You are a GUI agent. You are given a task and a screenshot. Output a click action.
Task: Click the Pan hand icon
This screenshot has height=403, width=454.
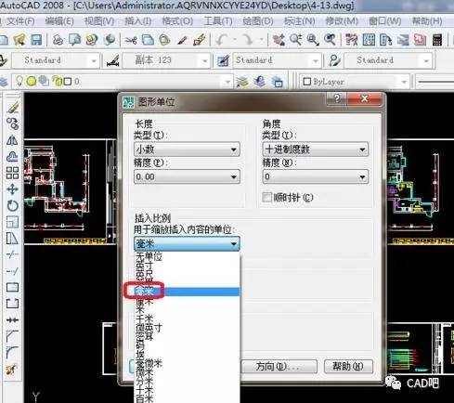(x=279, y=40)
